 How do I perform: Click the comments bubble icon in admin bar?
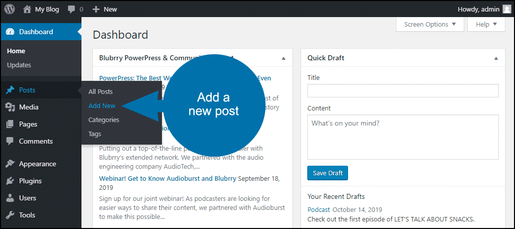point(71,9)
